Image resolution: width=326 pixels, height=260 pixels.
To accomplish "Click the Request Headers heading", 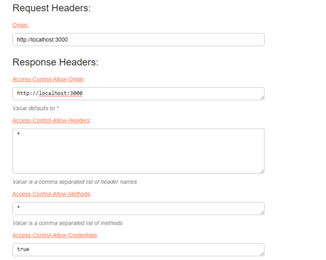I will click(x=52, y=9).
